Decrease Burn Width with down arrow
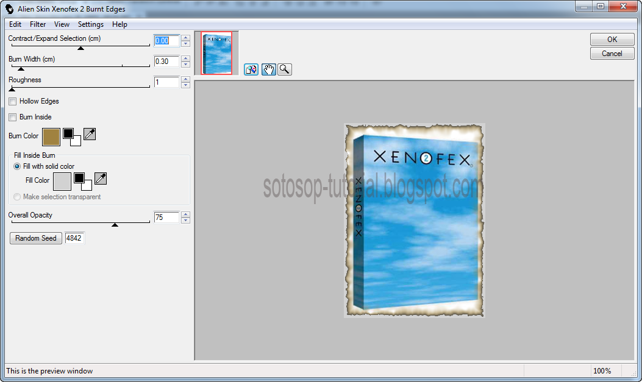Image resolution: width=642 pixels, height=382 pixels. tap(185, 64)
